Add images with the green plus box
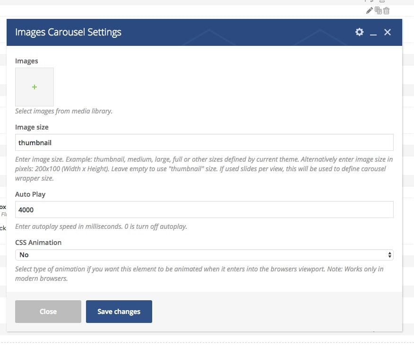414x348 pixels. [34, 87]
